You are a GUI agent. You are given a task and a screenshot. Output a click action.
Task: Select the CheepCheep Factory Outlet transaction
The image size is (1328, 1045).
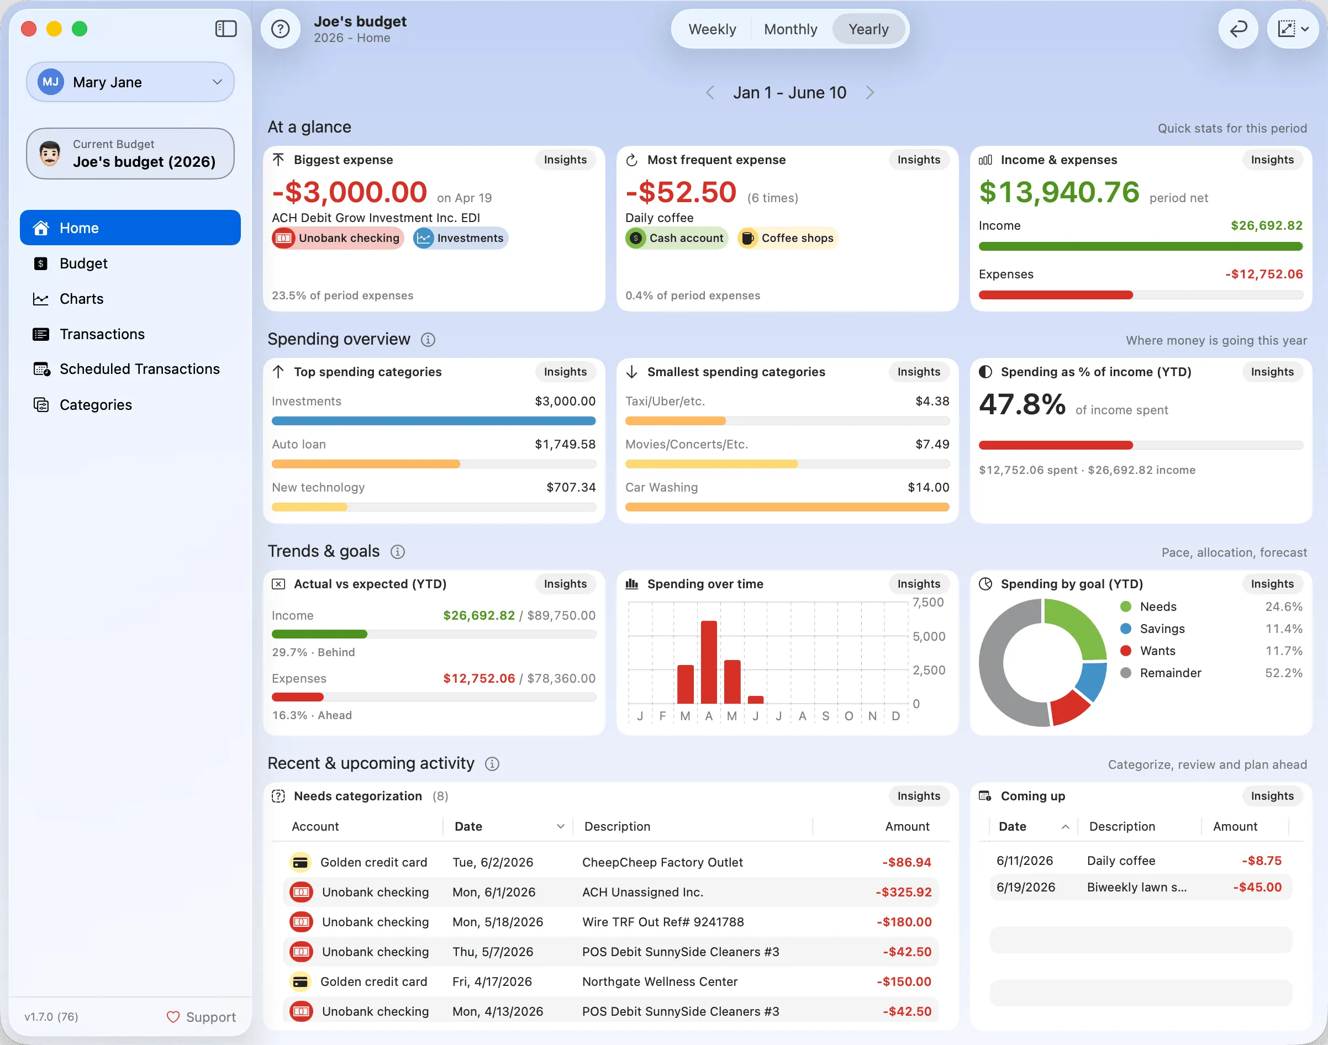point(611,862)
